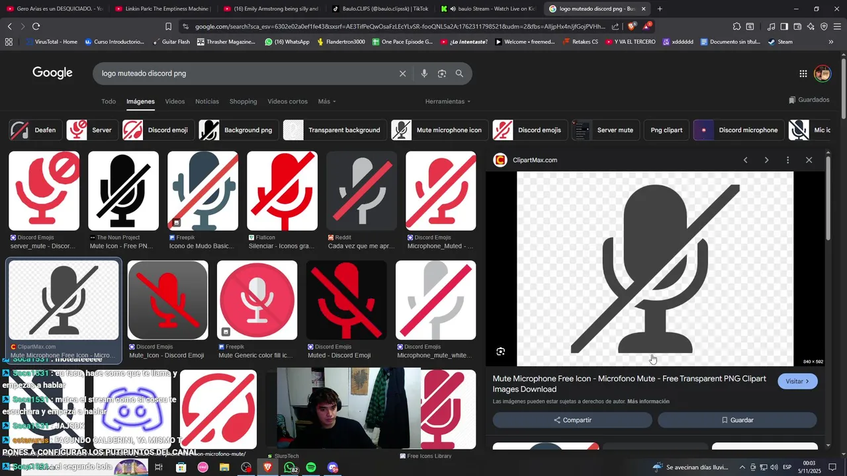The image size is (847, 476).
Task: Open the Reddit result thumbnail
Action: (361, 190)
